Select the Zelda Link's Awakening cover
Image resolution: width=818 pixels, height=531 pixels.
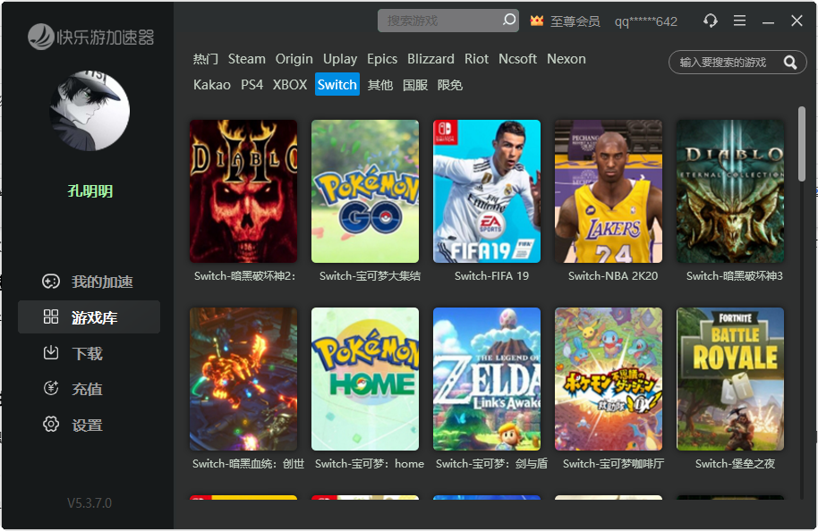(487, 379)
